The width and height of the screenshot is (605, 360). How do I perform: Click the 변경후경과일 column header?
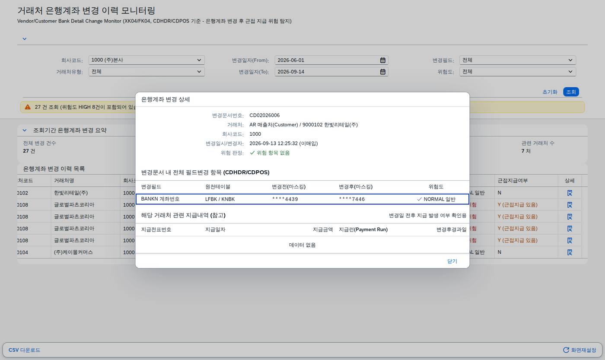452,229
